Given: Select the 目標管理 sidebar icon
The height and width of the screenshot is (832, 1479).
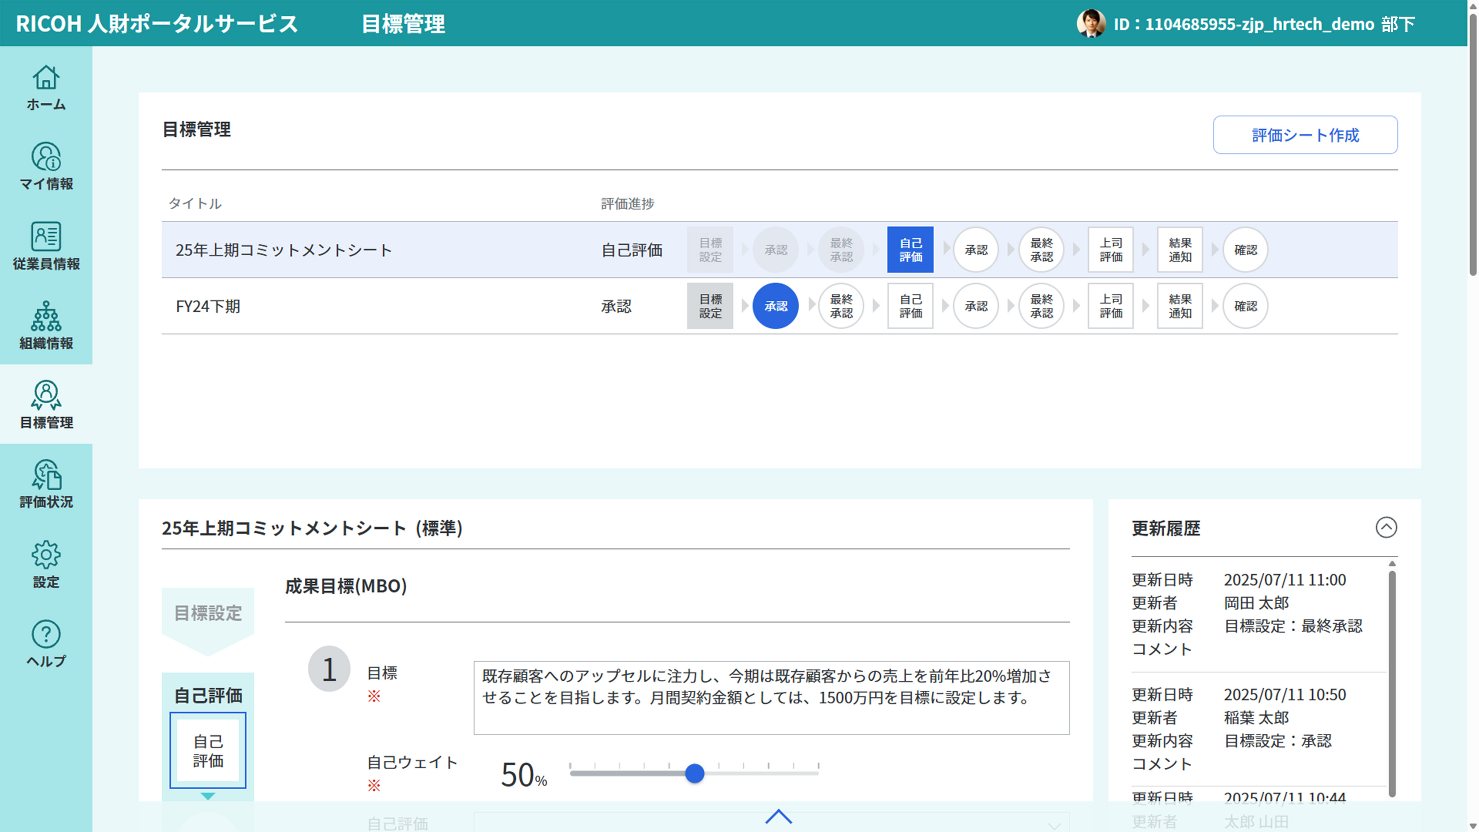Looking at the screenshot, I should point(46,406).
